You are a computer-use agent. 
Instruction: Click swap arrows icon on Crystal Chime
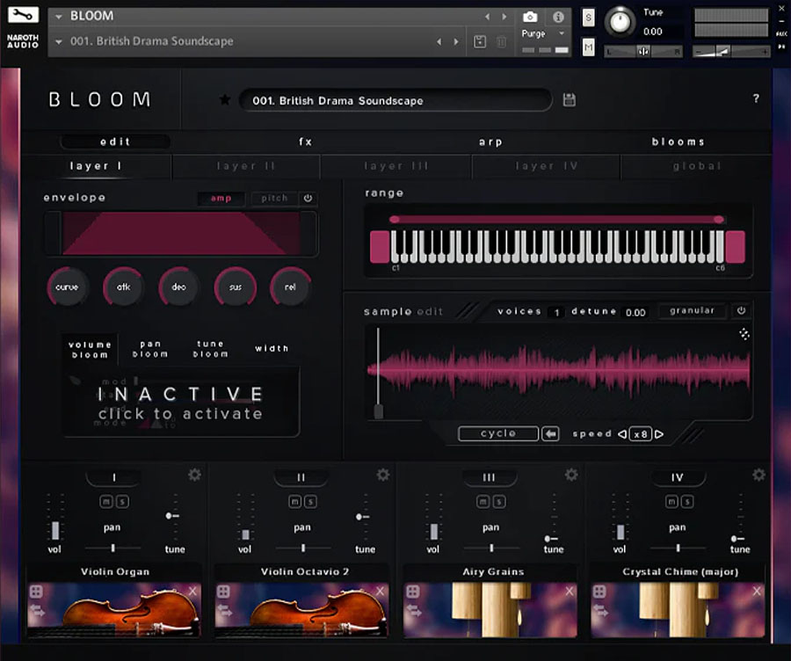pyautogui.click(x=601, y=611)
